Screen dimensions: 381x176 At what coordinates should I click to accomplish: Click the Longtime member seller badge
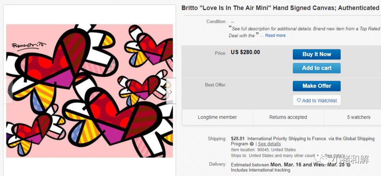click(x=217, y=117)
